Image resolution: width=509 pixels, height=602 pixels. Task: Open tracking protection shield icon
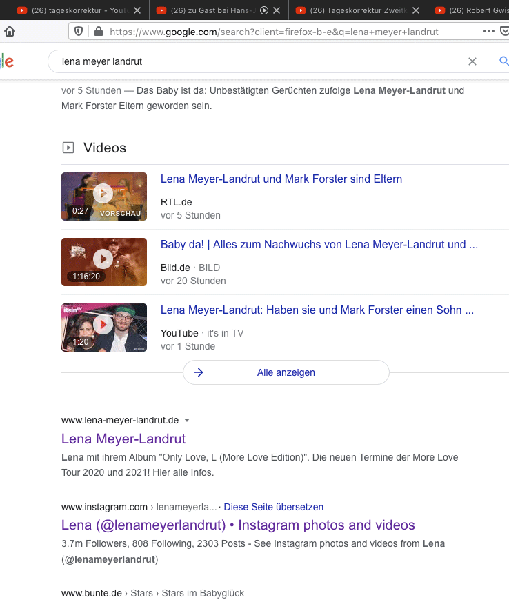79,32
